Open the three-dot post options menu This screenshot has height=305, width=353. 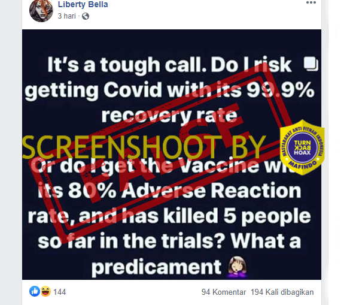click(x=311, y=3)
